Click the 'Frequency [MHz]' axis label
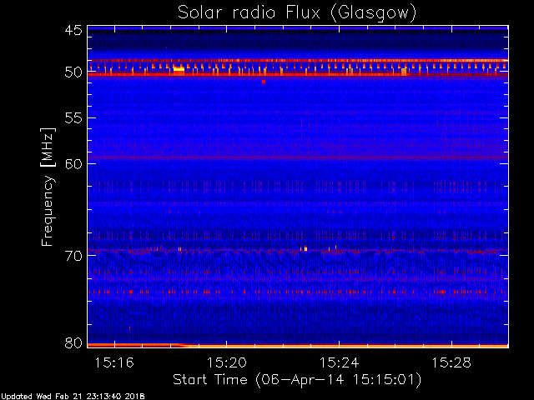The image size is (534, 400). click(48, 187)
